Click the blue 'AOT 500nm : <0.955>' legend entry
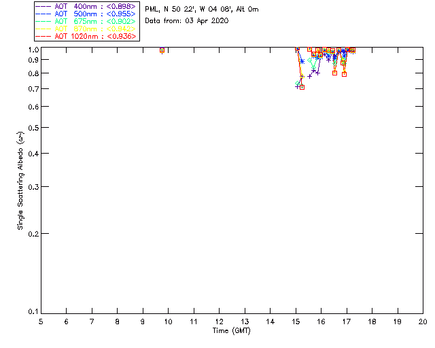Image resolution: width=435 pixels, height=348 pixels. coord(86,14)
